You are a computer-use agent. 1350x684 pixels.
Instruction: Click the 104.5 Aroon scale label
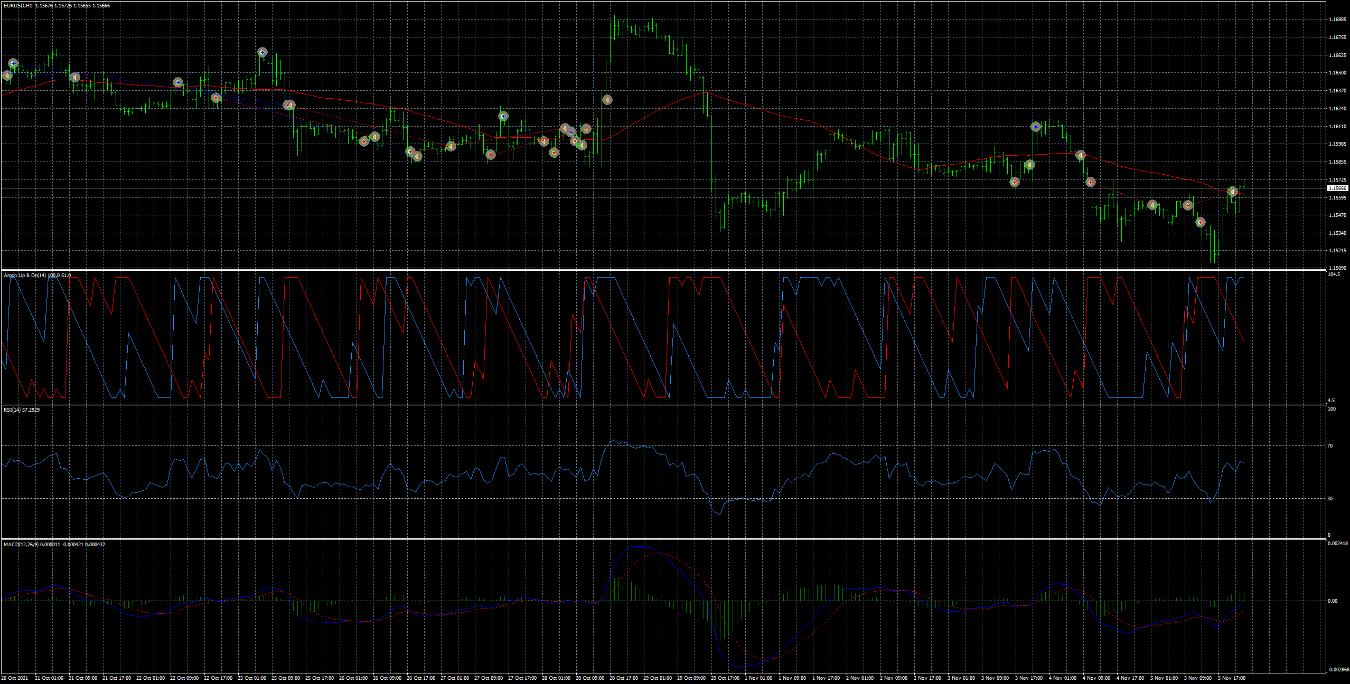tap(1334, 274)
